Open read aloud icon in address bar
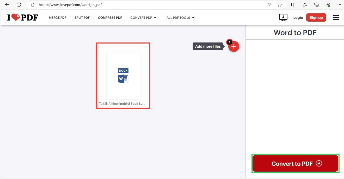 pyautogui.click(x=269, y=5)
